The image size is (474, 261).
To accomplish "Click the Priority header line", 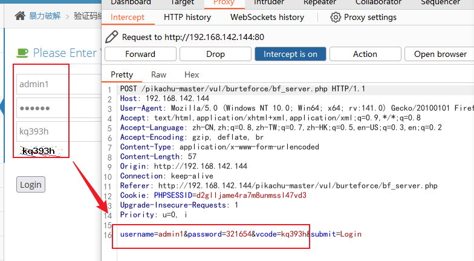I will 154,214.
